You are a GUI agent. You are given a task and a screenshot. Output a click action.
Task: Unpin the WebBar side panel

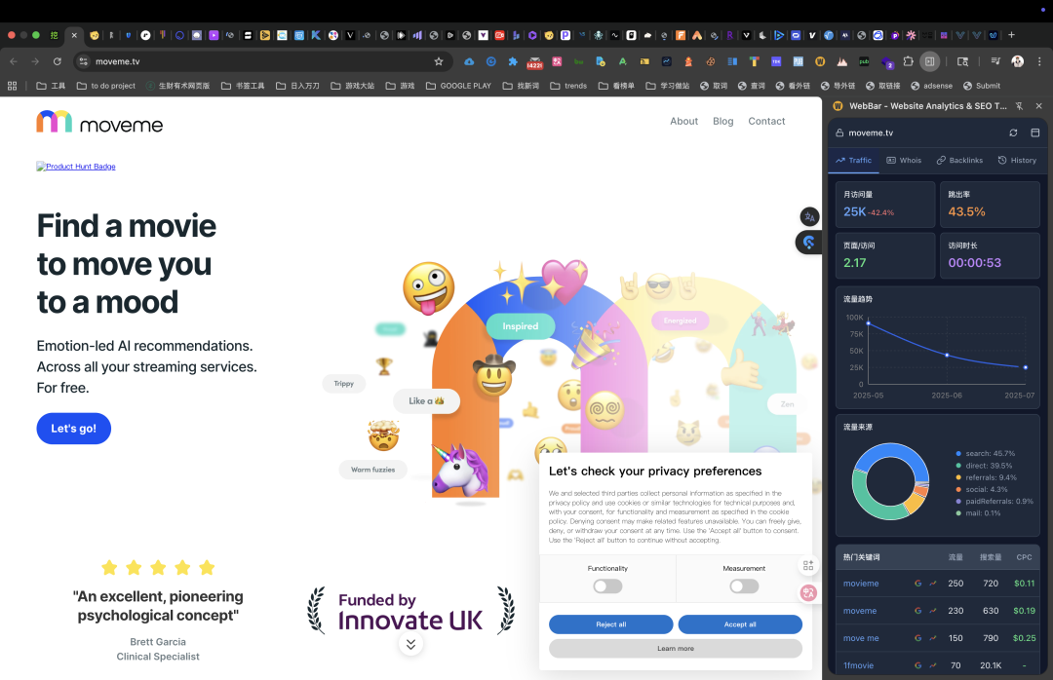point(1019,106)
